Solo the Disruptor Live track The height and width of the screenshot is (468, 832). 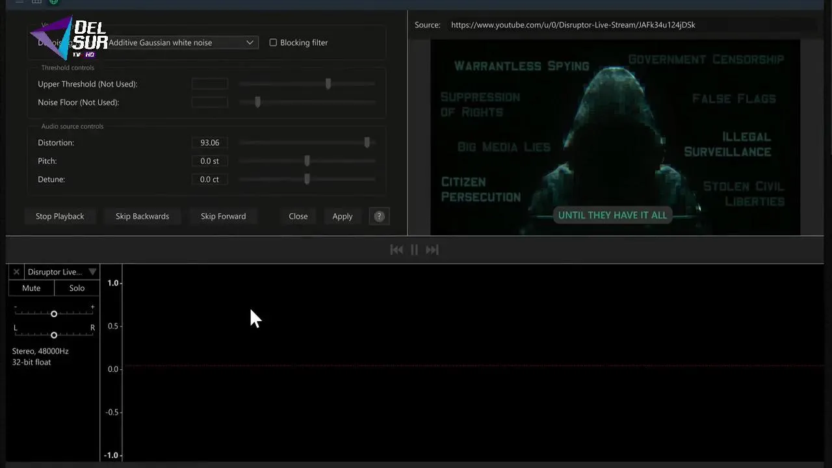click(77, 288)
